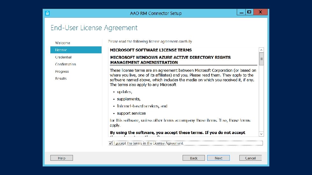Open Help for the setup wizard
The width and height of the screenshot is (312, 175).
[62, 158]
